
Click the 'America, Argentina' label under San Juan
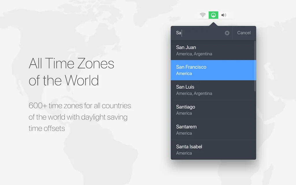click(x=195, y=54)
